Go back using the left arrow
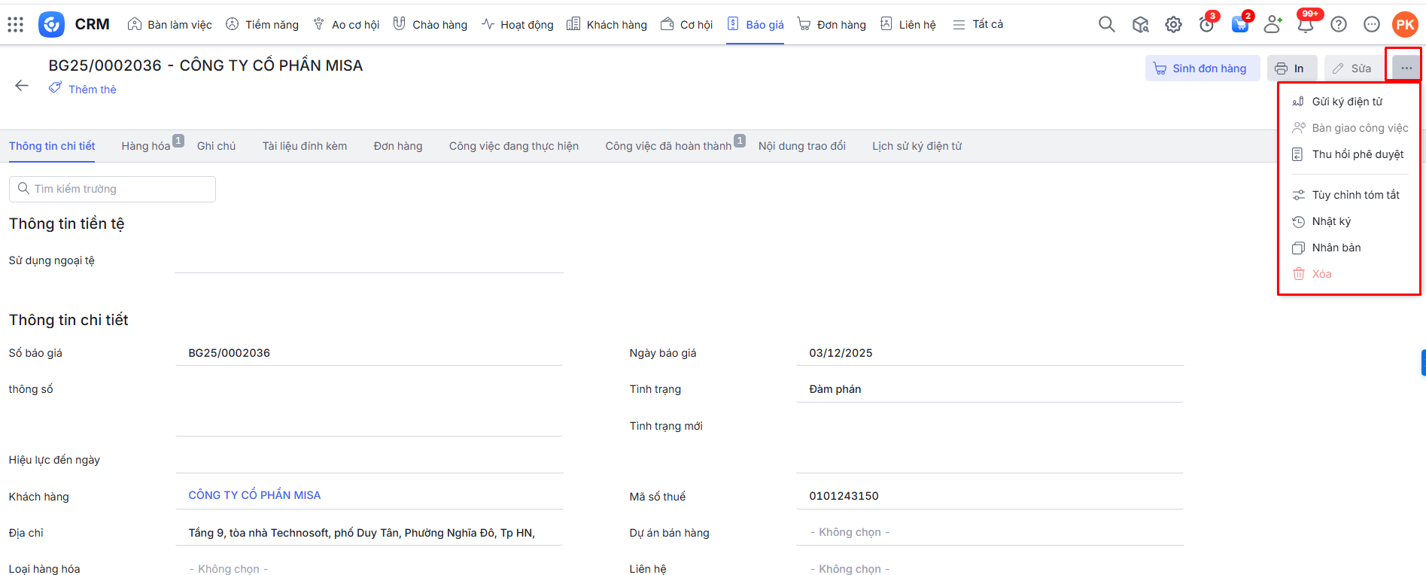The image size is (1426, 575). pyautogui.click(x=22, y=86)
